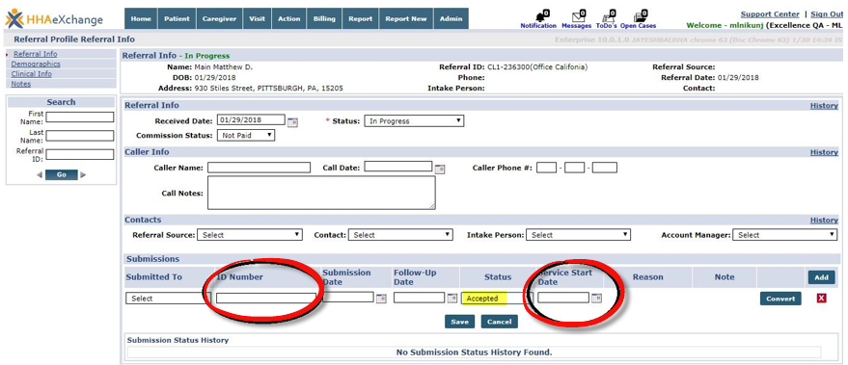This screenshot has width=848, height=365.
Task: Open the Submitted To dropdown
Action: pos(168,298)
